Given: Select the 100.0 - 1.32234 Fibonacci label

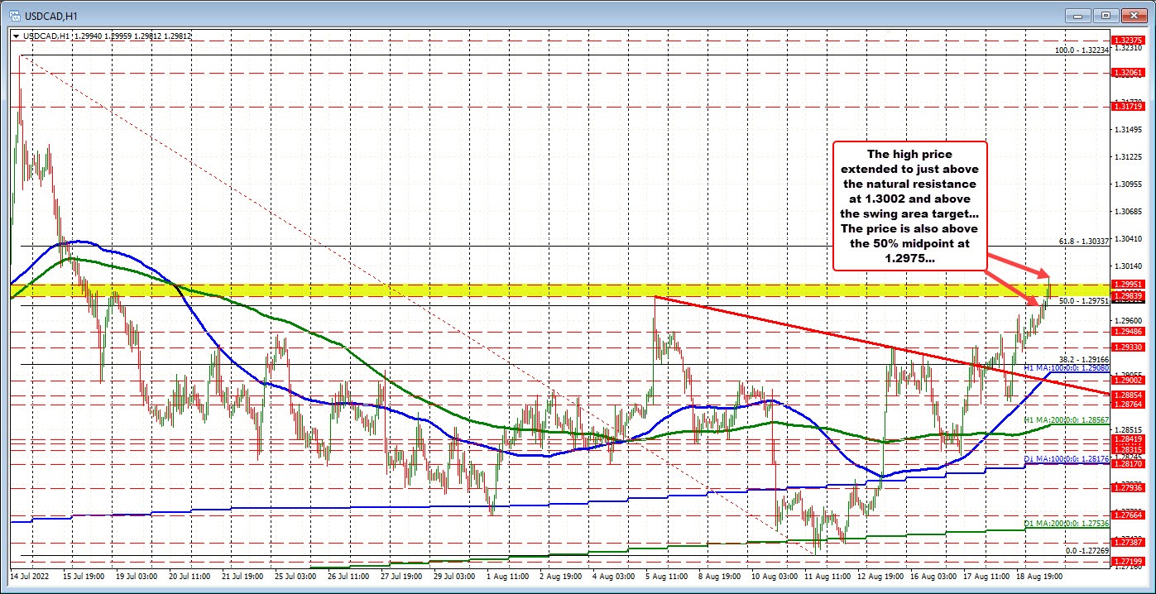Looking at the screenshot, I should (1082, 50).
